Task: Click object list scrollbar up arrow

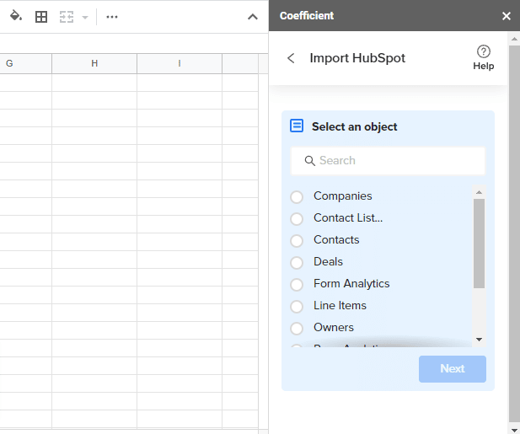Action: (479, 192)
